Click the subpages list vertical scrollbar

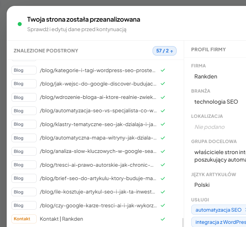(183, 222)
